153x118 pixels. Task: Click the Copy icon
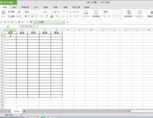[x=9, y=16]
